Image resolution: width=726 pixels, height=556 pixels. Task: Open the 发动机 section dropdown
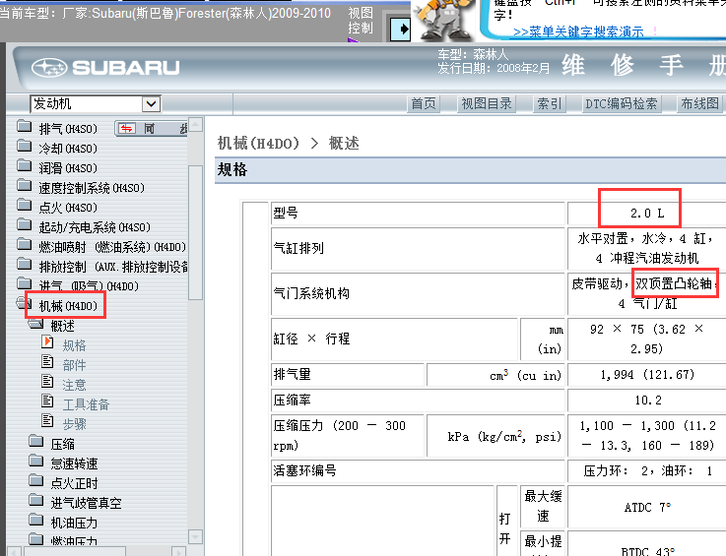(151, 104)
